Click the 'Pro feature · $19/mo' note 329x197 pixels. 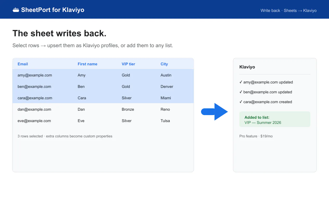coord(256,136)
